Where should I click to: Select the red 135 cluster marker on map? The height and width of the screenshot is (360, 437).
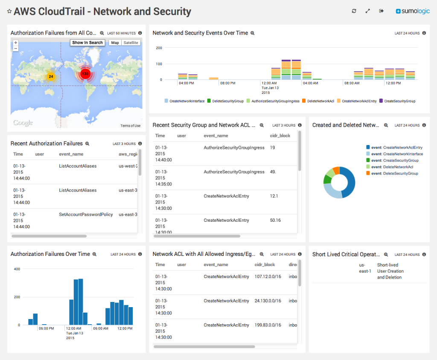point(85,74)
